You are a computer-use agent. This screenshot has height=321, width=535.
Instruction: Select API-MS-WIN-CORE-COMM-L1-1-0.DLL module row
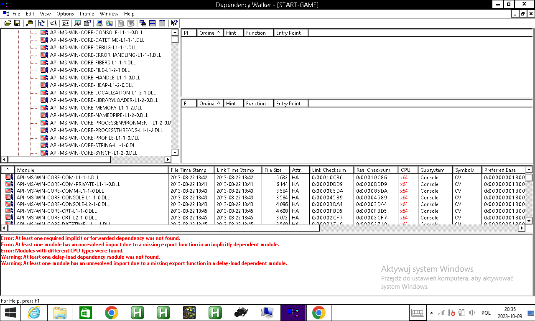(263, 191)
